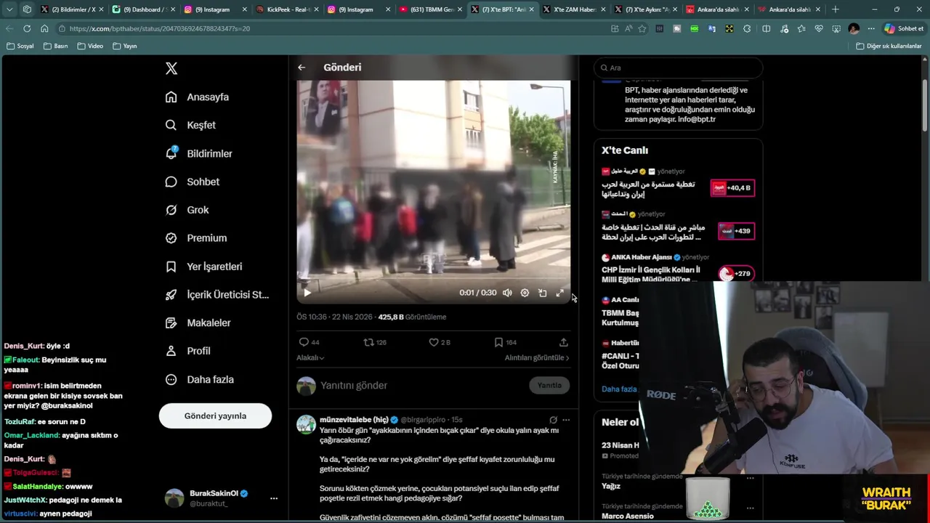Switch to Dashboard tab
Image resolution: width=930 pixels, height=523 pixels.
click(142, 9)
